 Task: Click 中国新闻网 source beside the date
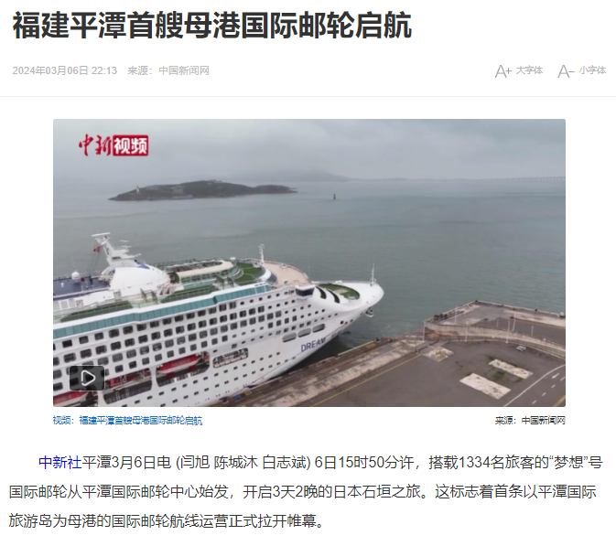184,70
